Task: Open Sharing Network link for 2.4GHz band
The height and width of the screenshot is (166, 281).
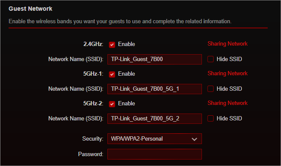Action: (x=227, y=43)
